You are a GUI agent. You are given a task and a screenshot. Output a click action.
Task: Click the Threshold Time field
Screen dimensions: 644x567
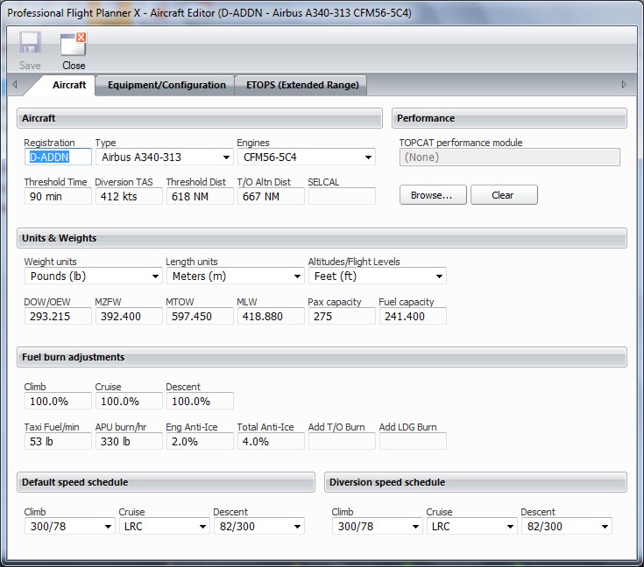(x=58, y=197)
